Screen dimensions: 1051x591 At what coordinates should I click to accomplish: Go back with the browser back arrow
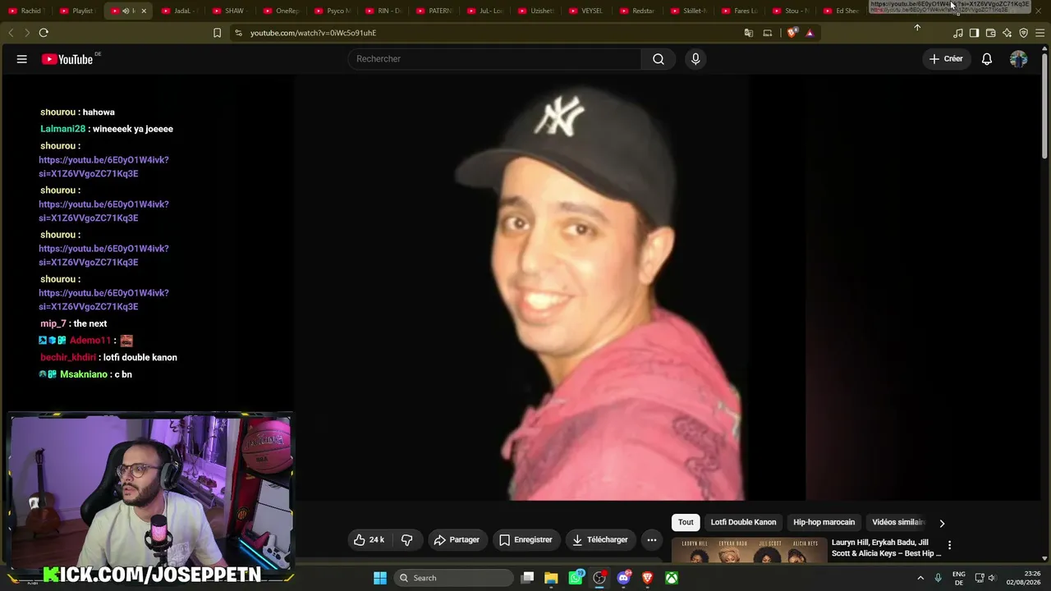11,33
